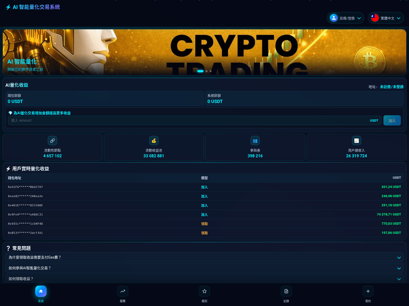The height and width of the screenshot is (306, 409).
Task: Click the CRYPTO TRADING banner image
Action: click(204, 52)
